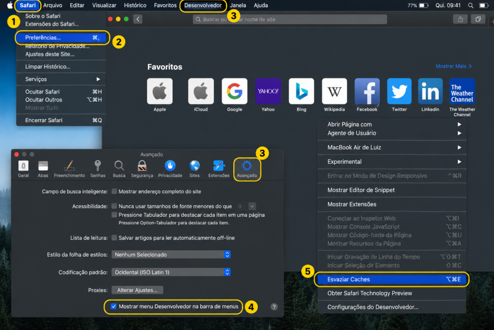Select Mostrar Editor de Snippet
This screenshot has height=330, width=494.
coord(392,190)
